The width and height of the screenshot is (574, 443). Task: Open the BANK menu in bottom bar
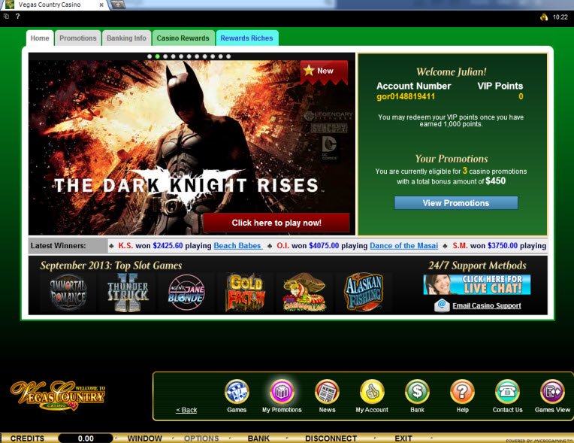tap(258, 438)
